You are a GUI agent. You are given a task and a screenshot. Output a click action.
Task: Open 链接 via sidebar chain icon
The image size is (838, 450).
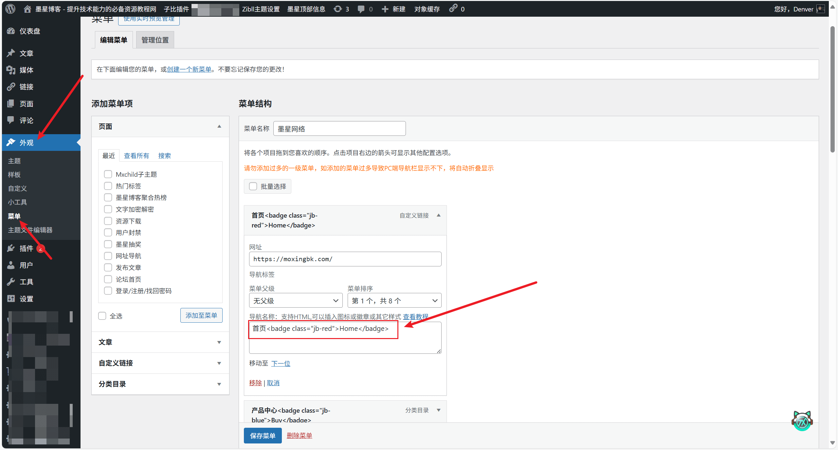pos(11,87)
